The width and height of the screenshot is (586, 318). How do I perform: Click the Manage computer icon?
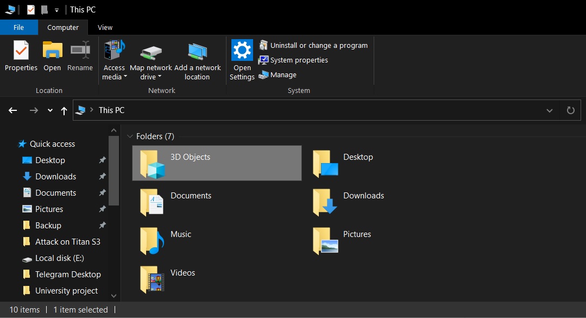click(x=263, y=75)
